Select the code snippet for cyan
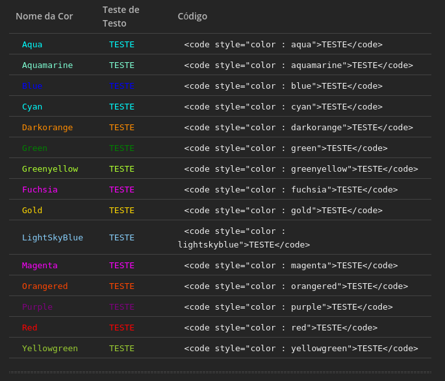 click(x=283, y=107)
